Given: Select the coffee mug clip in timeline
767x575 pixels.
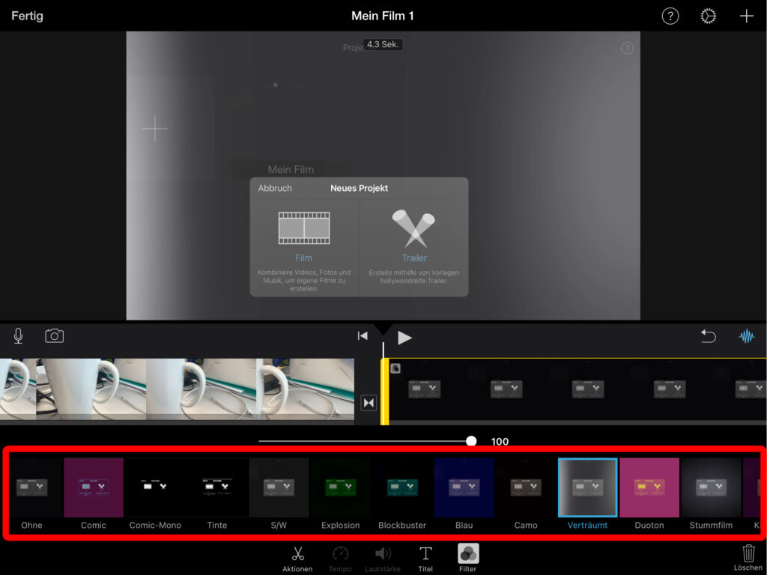Looking at the screenshot, I should [177, 389].
